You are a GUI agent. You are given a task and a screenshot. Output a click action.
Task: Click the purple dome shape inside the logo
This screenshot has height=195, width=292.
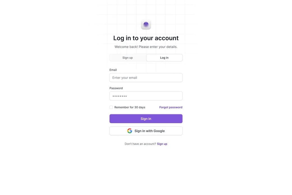pos(146,24)
